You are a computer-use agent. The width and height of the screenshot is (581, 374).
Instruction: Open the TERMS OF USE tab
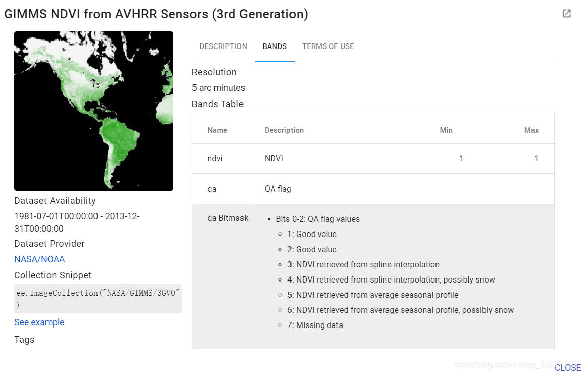[328, 46]
